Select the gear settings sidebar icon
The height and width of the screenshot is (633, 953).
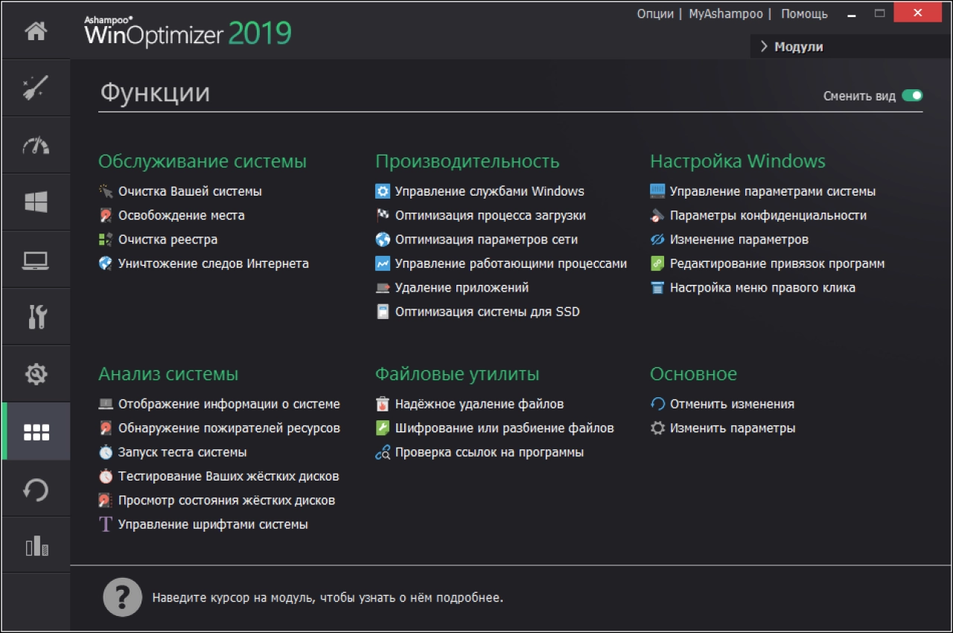[36, 374]
